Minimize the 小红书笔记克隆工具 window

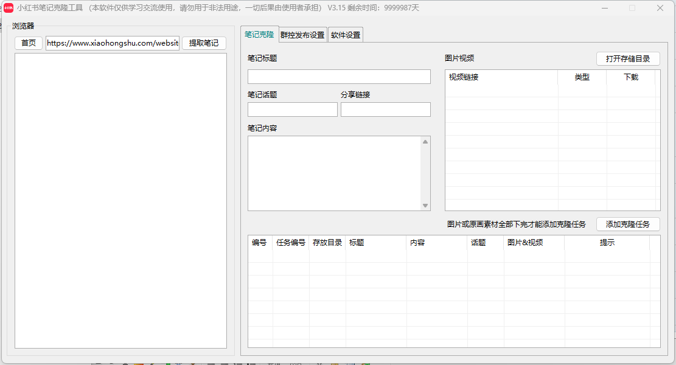click(x=605, y=8)
